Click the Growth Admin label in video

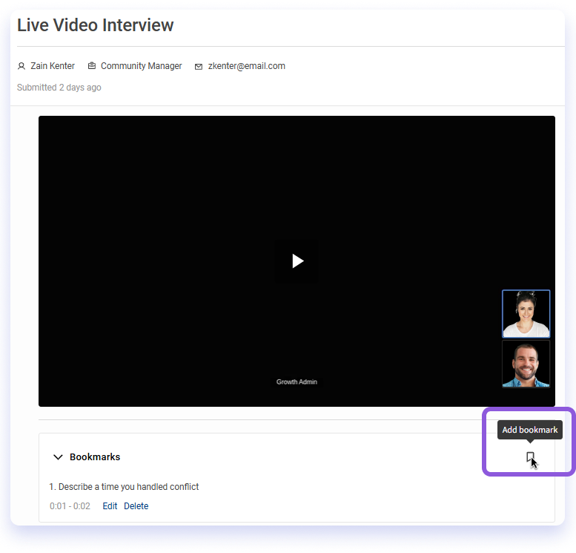(x=297, y=382)
